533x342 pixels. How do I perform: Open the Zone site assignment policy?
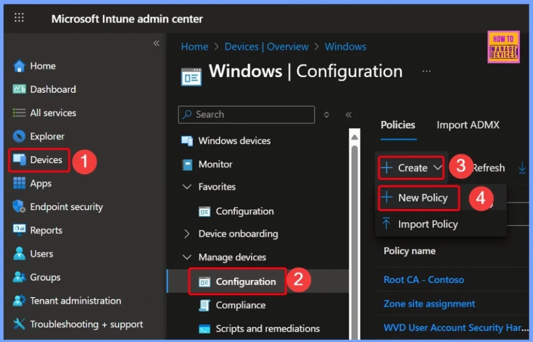point(429,303)
